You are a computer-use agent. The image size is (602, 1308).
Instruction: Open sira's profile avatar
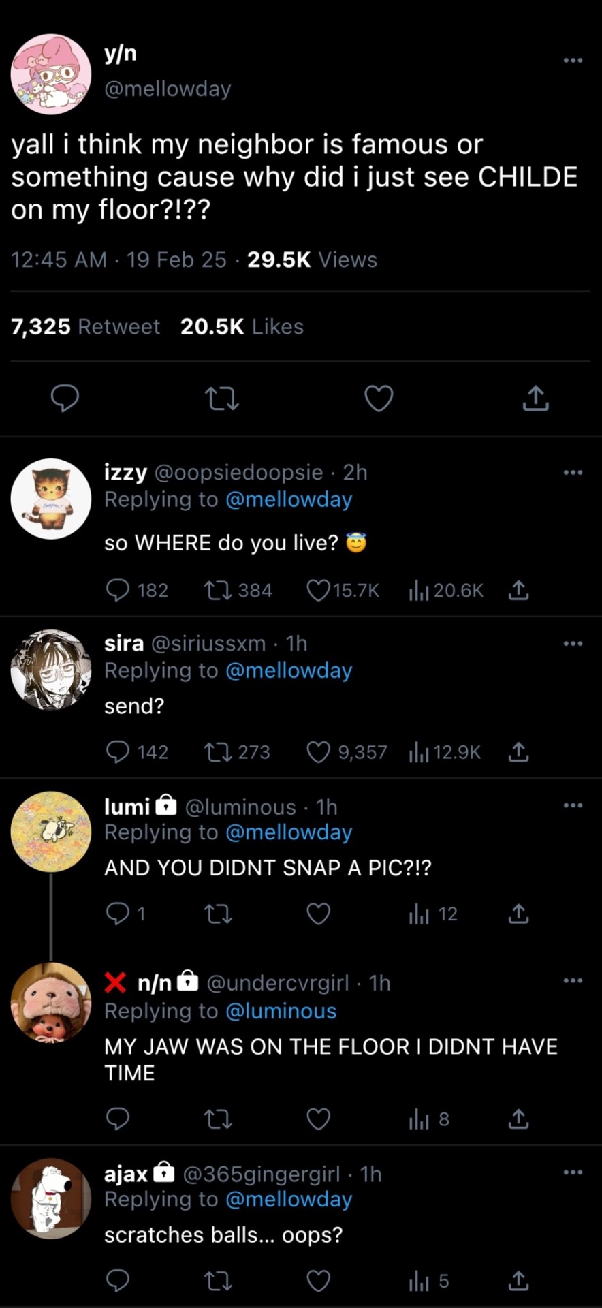(51, 670)
